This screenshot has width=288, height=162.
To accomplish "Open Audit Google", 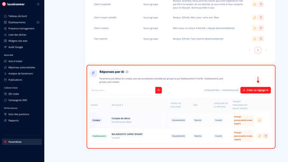I will pos(15,47).
